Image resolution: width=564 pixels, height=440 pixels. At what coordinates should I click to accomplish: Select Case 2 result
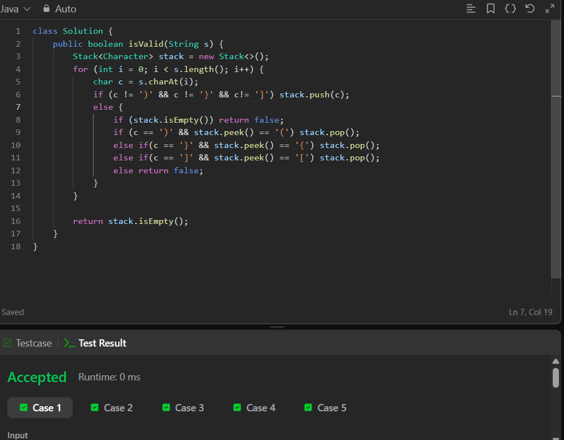tap(112, 408)
